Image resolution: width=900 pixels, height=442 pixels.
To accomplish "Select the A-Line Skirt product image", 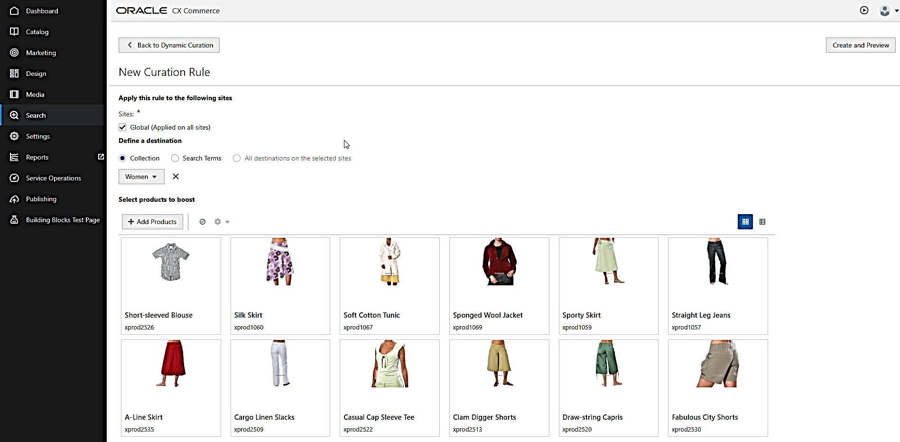I will [x=171, y=364].
